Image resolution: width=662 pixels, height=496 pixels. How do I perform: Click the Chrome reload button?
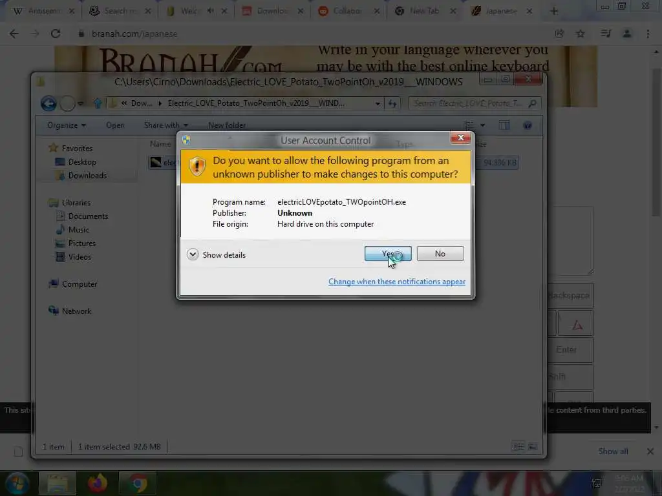click(56, 34)
